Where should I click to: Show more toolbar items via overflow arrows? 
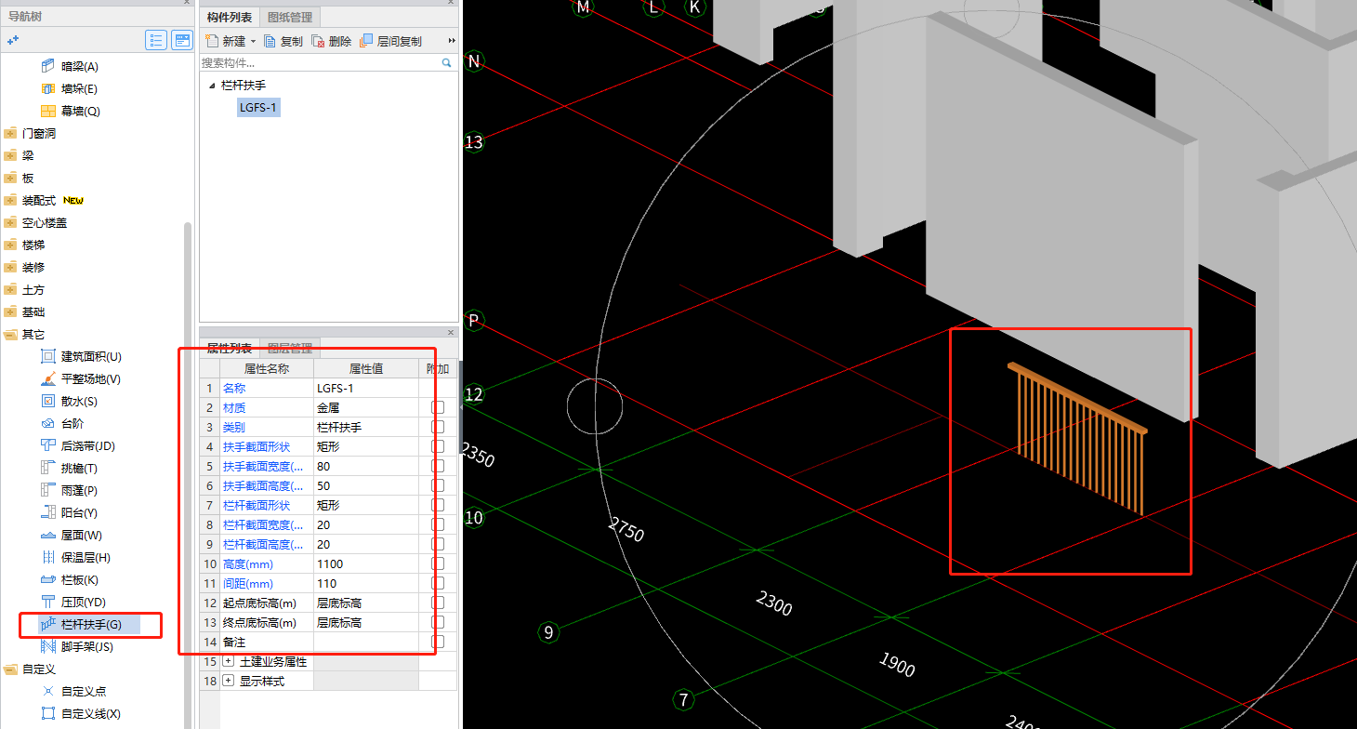[x=452, y=41]
